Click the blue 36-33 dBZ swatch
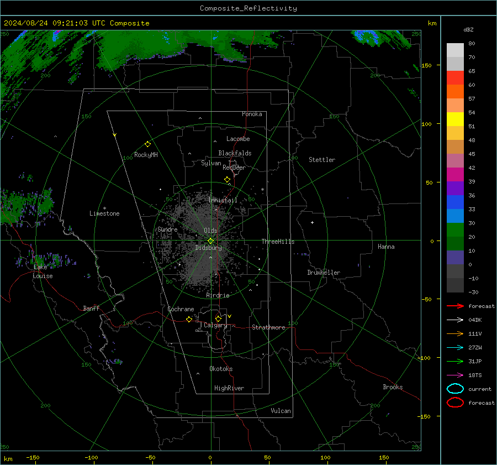Screen dimensions: 497x465 [455, 202]
